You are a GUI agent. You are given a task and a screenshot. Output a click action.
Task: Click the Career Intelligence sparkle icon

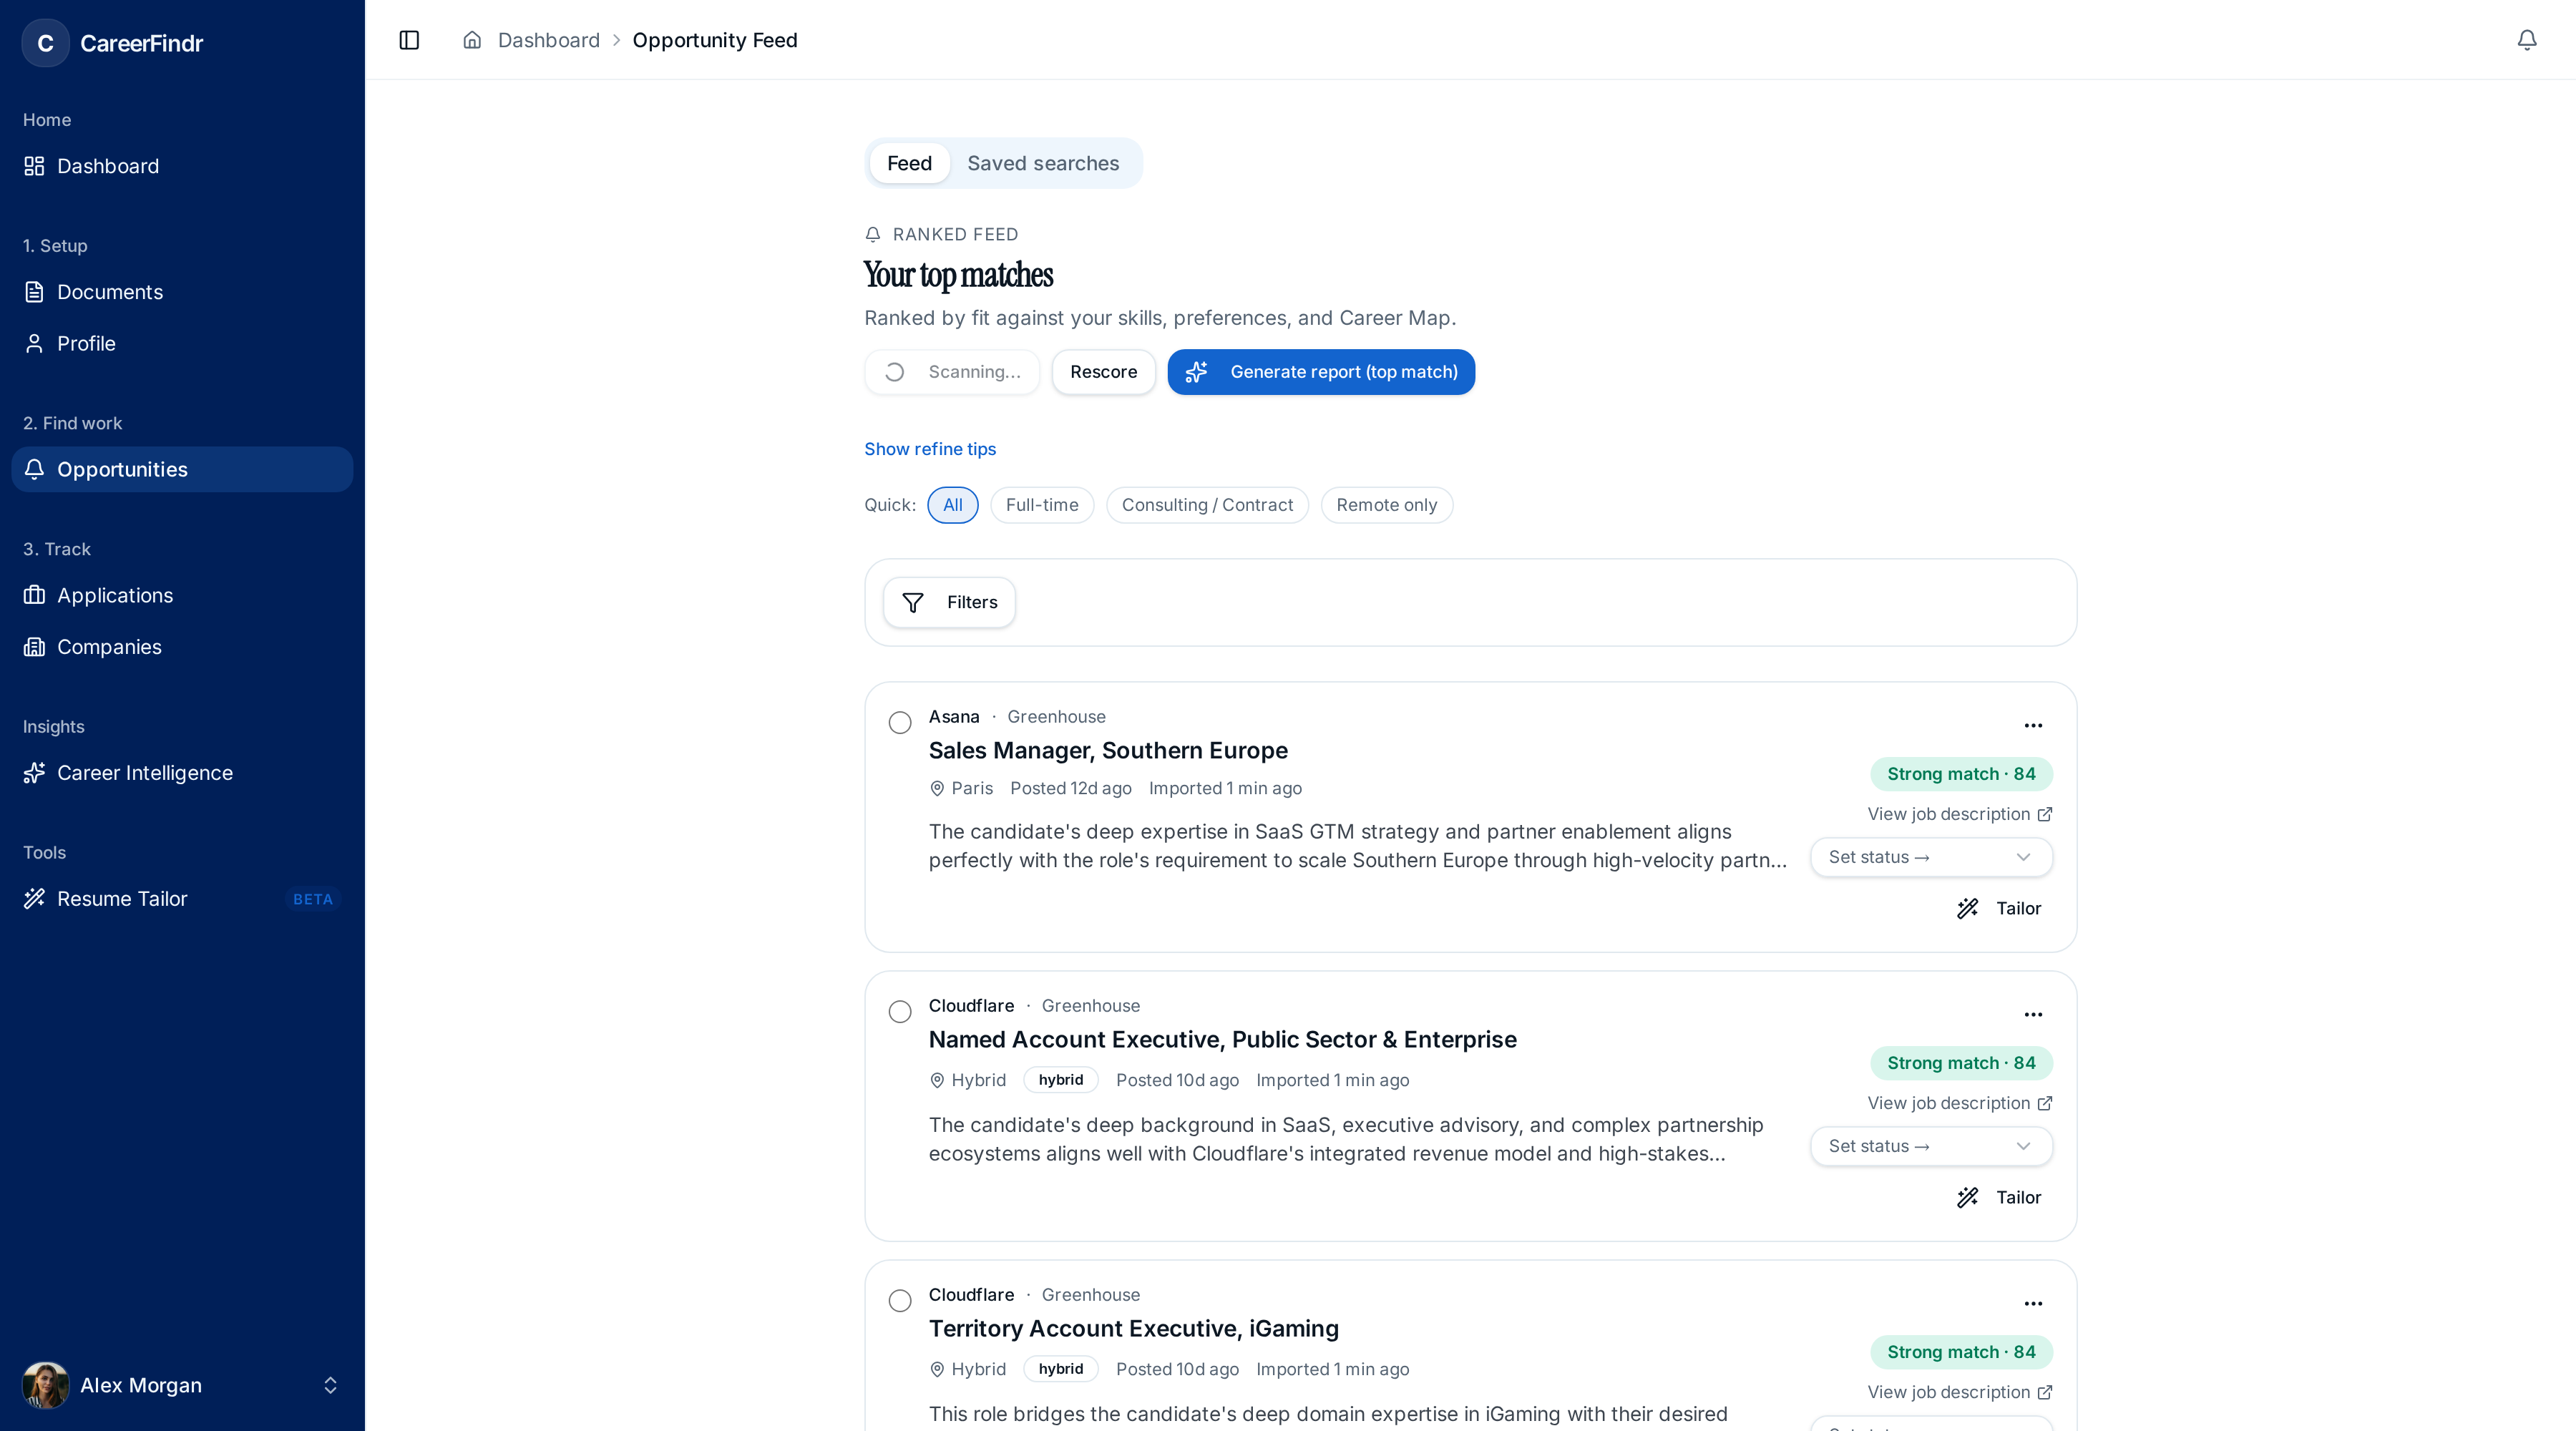pyautogui.click(x=34, y=773)
